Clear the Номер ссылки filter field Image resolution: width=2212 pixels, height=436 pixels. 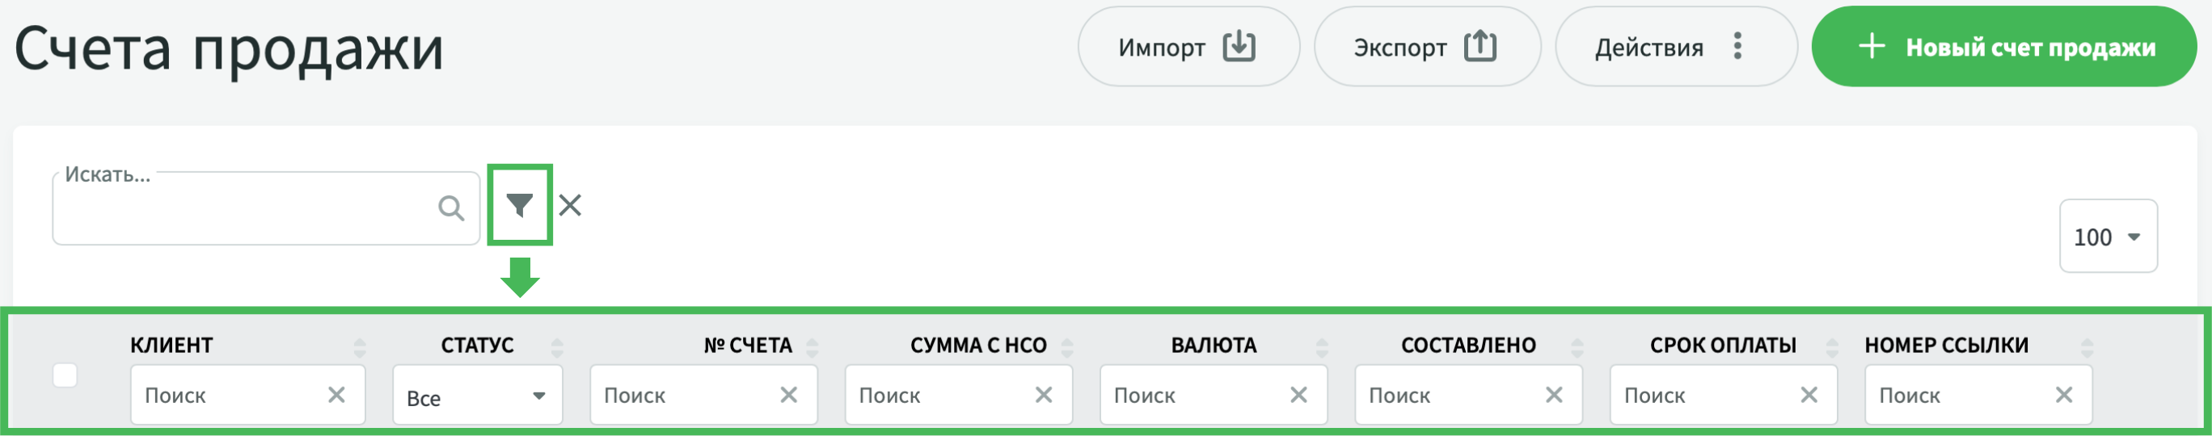pos(2063,395)
